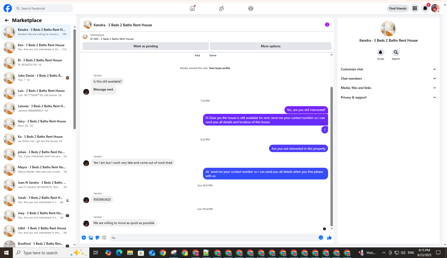Open File Explorer from the taskbar

(130, 253)
